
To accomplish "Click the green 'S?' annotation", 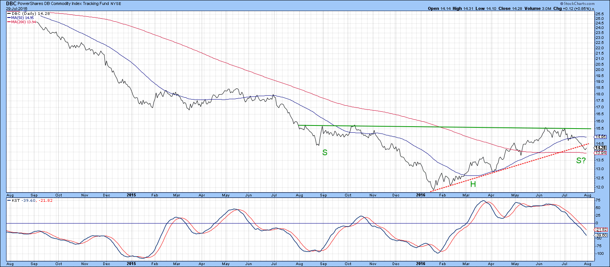I will pyautogui.click(x=581, y=161).
